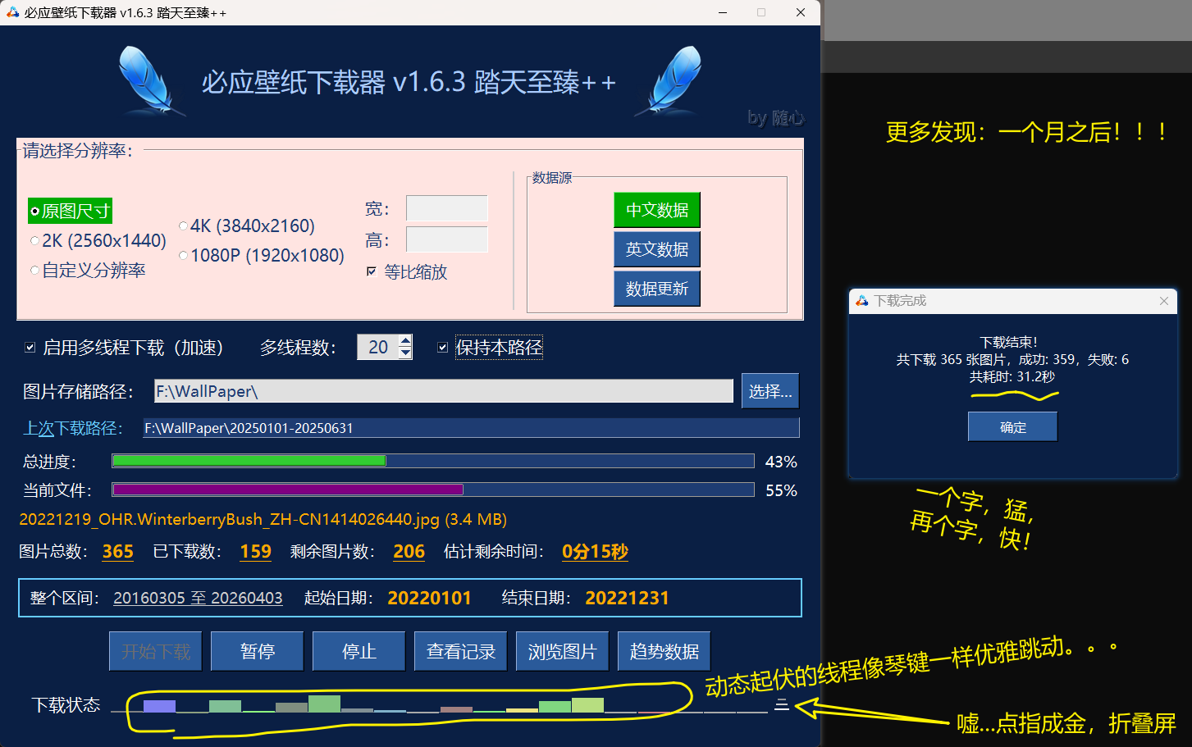This screenshot has height=747, width=1192.
Task: Toggle the 等比缩放 checkbox
Action: (x=372, y=271)
